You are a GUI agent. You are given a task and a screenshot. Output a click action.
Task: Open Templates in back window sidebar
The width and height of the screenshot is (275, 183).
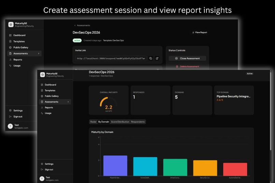pyautogui.click(x=25, y=41)
